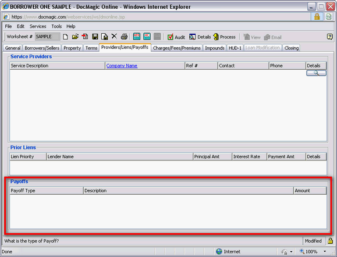Click the Internet zone globe icon
The height and width of the screenshot is (257, 337).
point(219,251)
